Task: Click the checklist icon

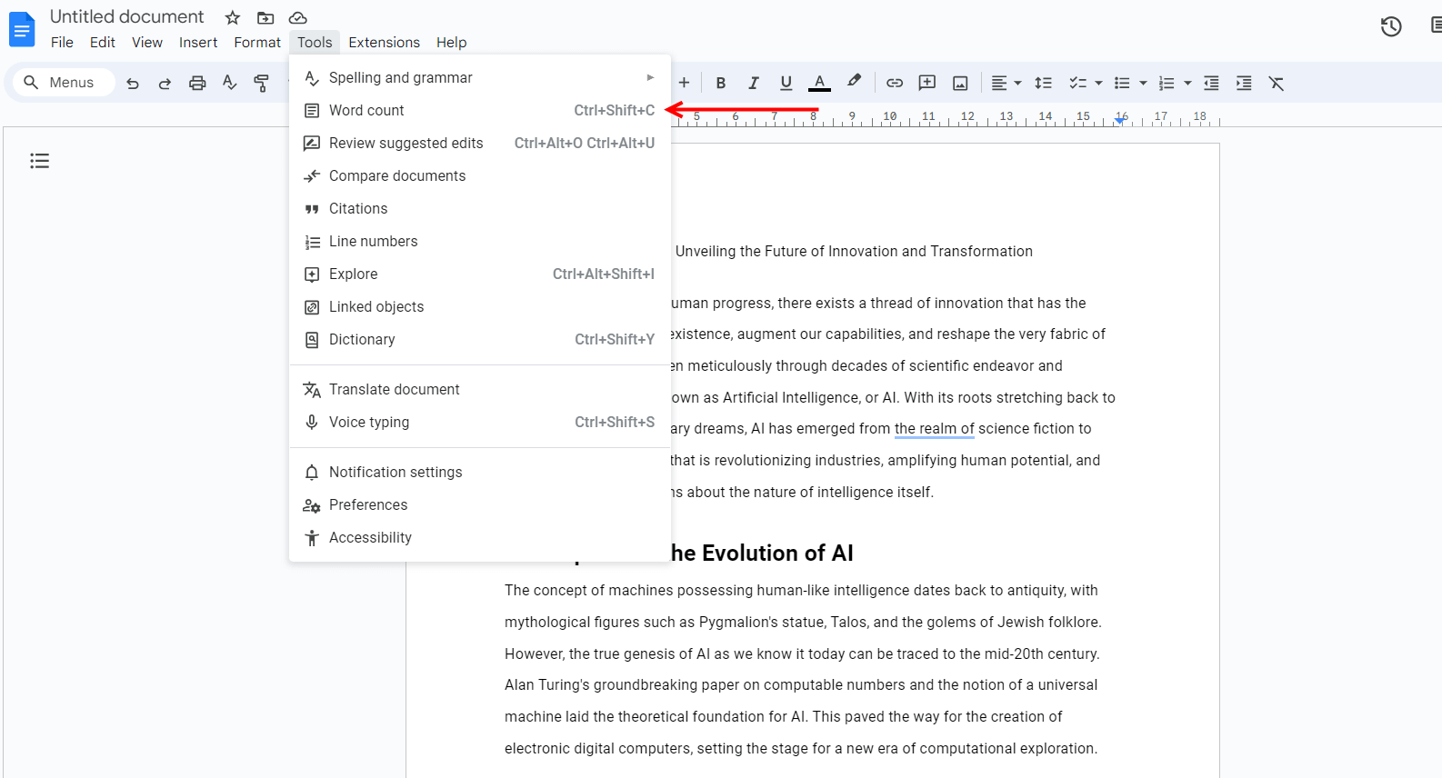Action: 1077,83
